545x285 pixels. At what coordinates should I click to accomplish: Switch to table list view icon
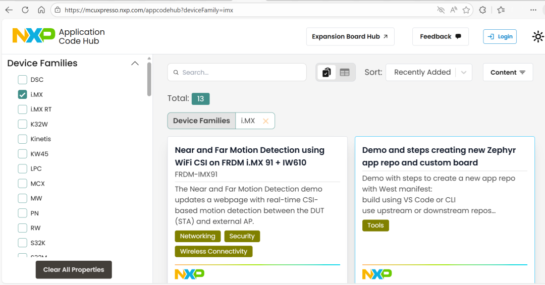(x=345, y=72)
